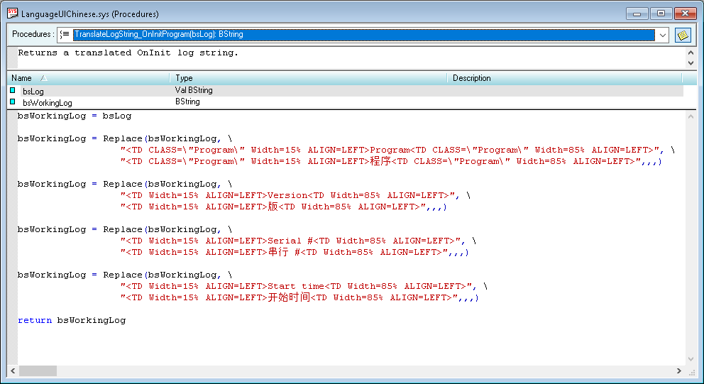
Task: Click the description text 'Returns a translated OnInit log string.'
Action: coord(128,53)
